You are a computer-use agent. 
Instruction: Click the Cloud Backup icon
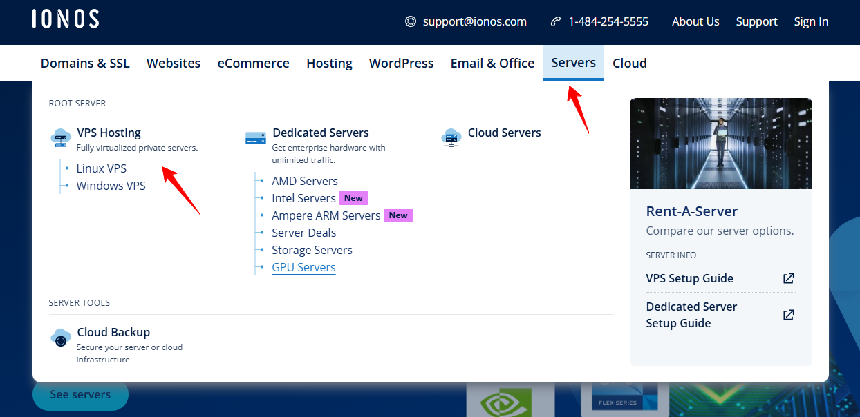(61, 338)
